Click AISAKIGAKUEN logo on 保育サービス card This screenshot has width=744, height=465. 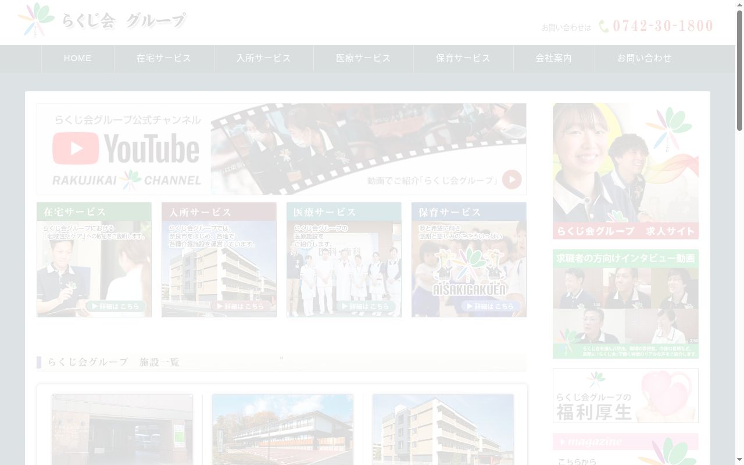469,272
